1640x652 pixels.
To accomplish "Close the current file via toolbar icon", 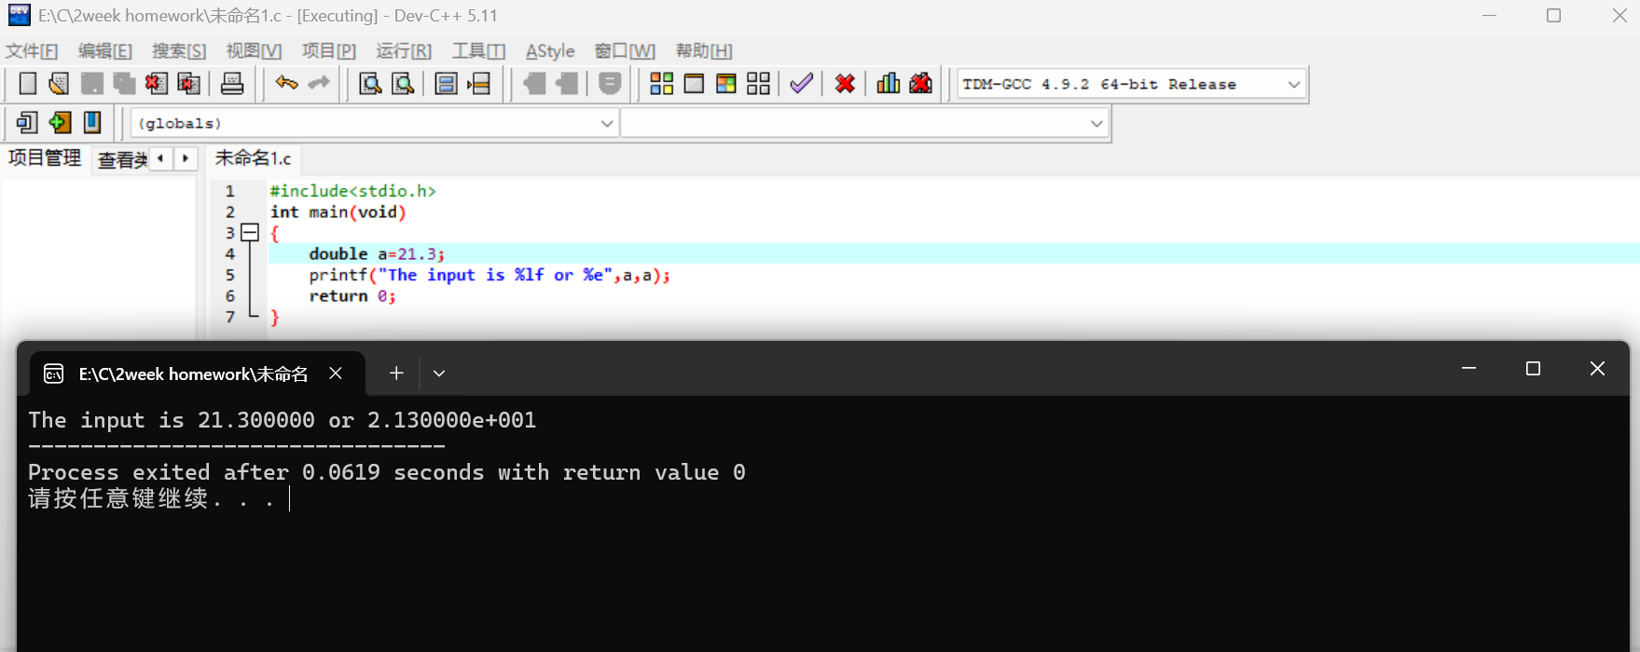I will click(x=156, y=84).
